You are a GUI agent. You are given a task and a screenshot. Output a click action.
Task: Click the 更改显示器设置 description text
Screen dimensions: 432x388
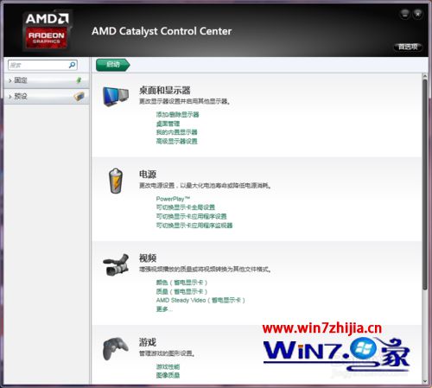[185, 101]
